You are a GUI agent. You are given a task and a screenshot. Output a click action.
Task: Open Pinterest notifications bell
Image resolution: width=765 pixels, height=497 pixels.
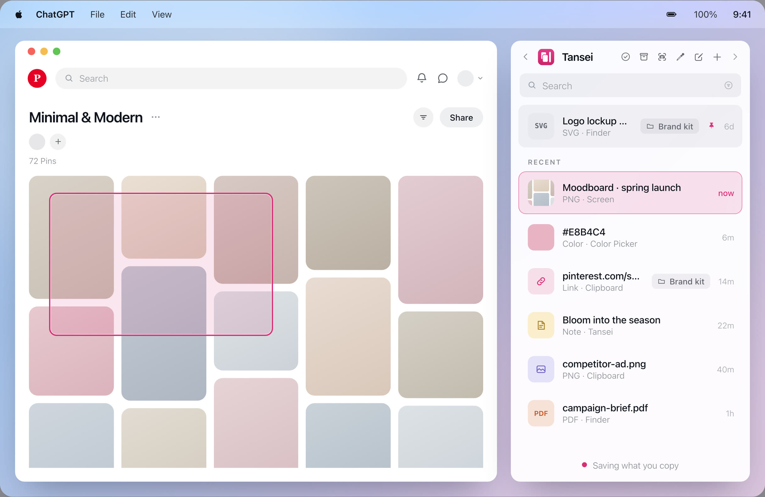[422, 78]
